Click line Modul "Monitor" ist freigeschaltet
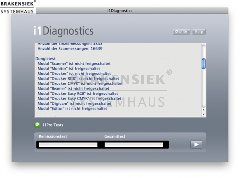The width and height of the screenshot is (240, 178). 69,68
